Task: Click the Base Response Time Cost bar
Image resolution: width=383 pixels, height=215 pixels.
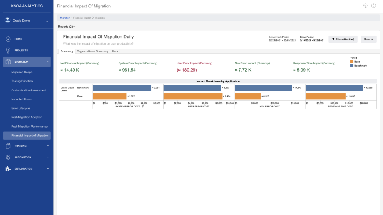Action: click(326, 96)
